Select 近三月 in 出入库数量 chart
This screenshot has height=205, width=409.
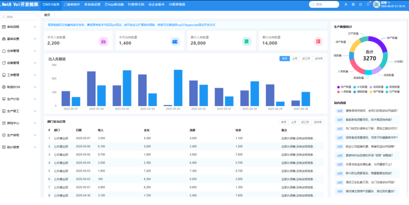[x=306, y=59]
